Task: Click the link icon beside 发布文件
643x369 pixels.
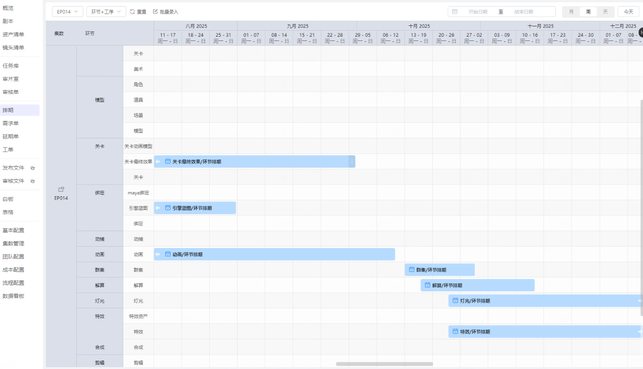Action: (33, 168)
